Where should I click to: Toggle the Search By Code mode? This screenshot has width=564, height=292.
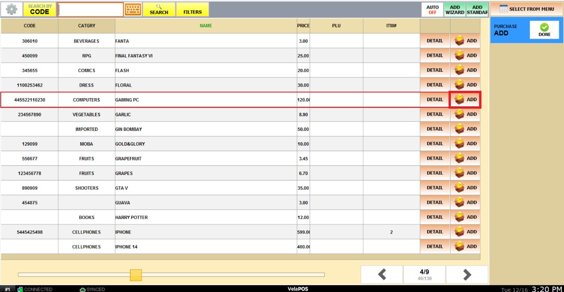pyautogui.click(x=40, y=9)
